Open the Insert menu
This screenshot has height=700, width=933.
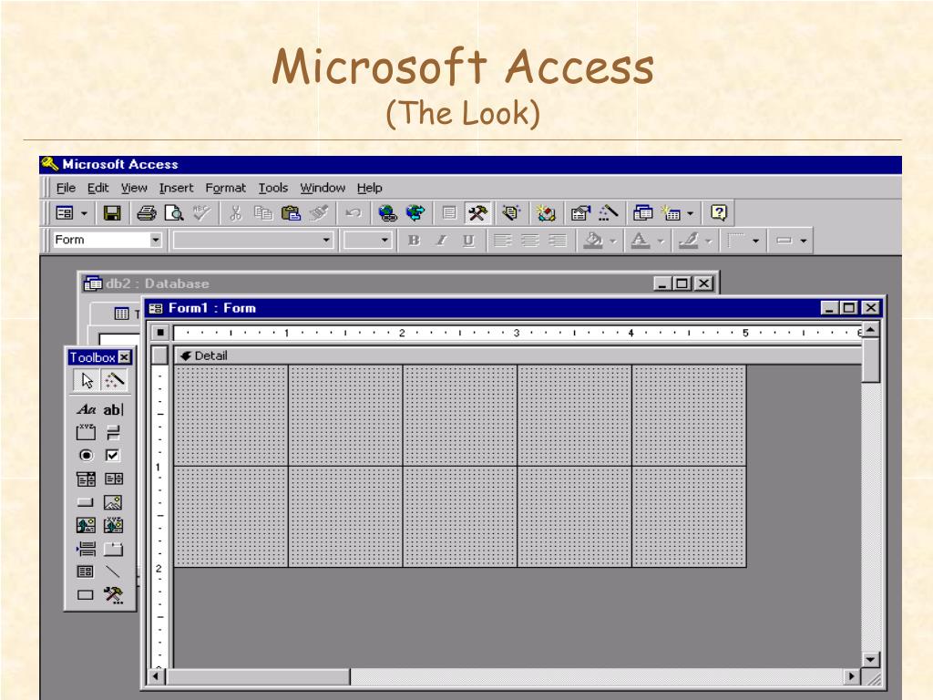pos(176,188)
